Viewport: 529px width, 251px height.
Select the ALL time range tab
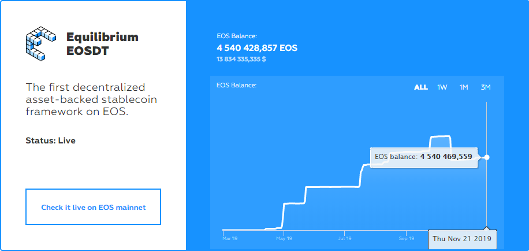pos(421,87)
